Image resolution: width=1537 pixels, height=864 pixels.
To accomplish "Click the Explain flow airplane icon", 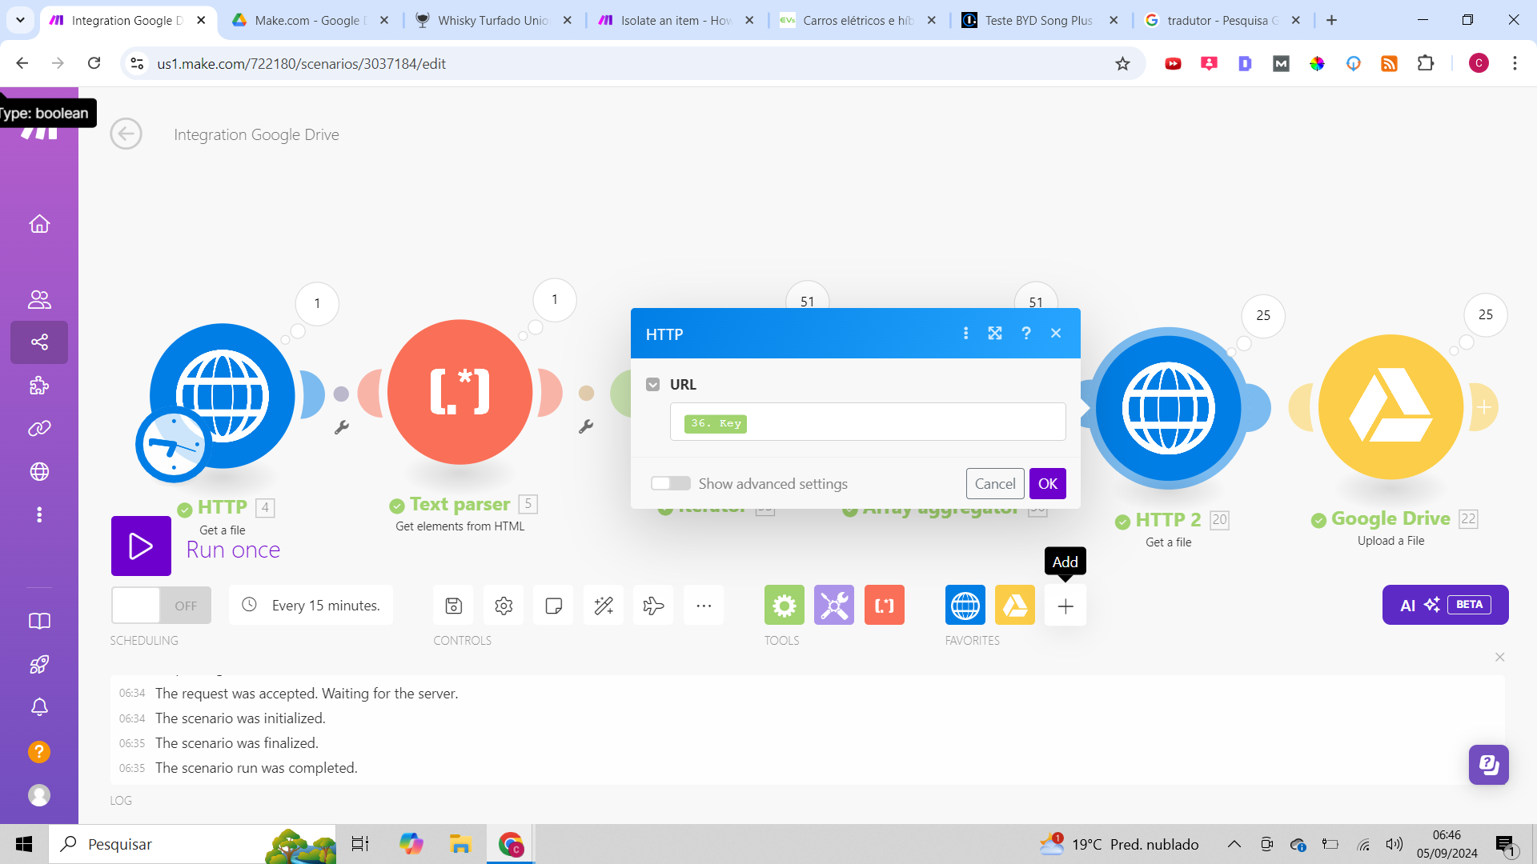I will (x=653, y=606).
